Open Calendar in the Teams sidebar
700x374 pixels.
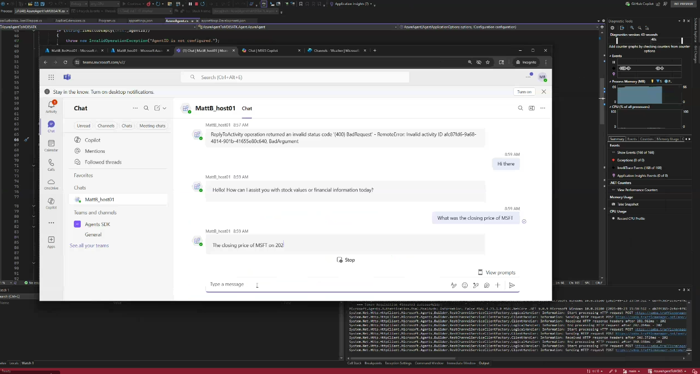point(51,145)
